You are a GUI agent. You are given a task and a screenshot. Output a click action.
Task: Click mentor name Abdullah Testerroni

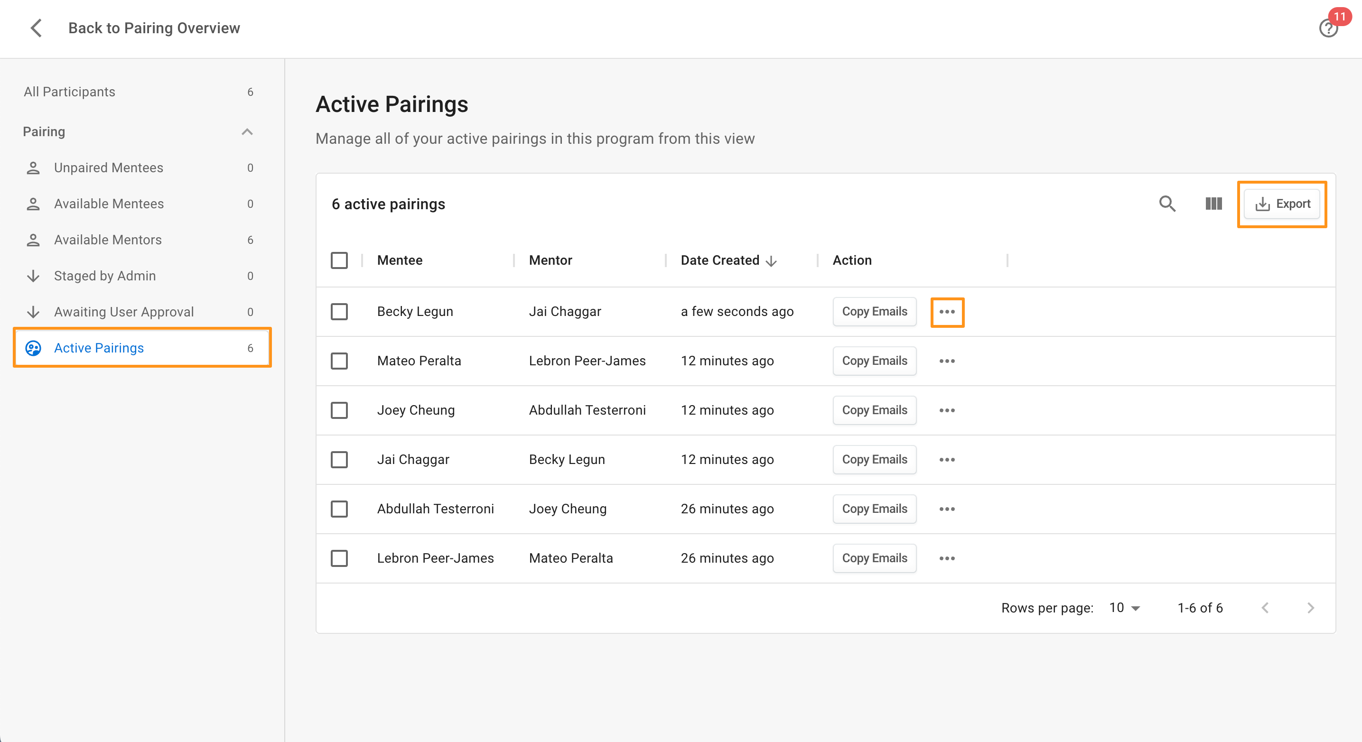point(587,411)
